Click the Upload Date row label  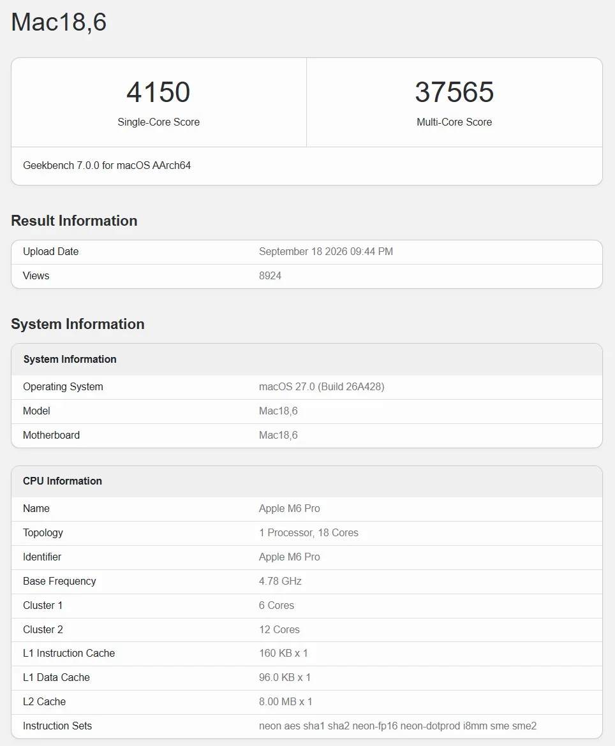[x=50, y=252]
